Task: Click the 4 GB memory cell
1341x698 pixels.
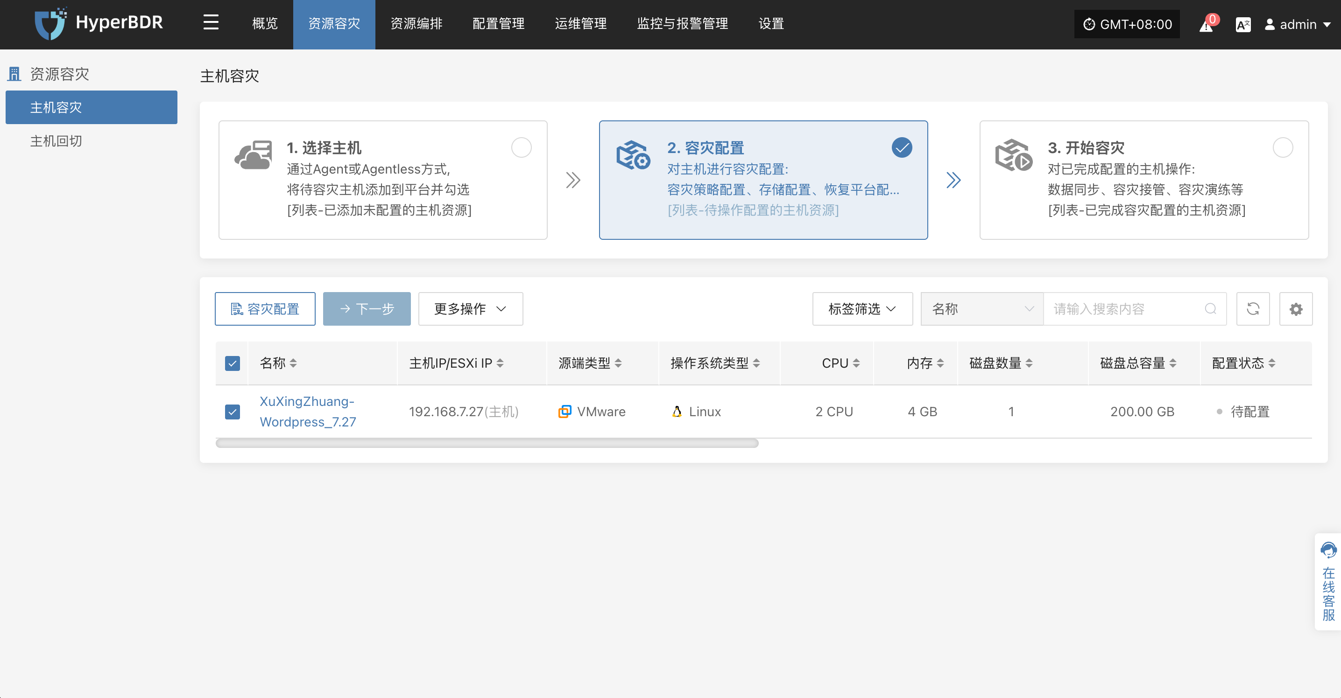Action: [922, 412]
